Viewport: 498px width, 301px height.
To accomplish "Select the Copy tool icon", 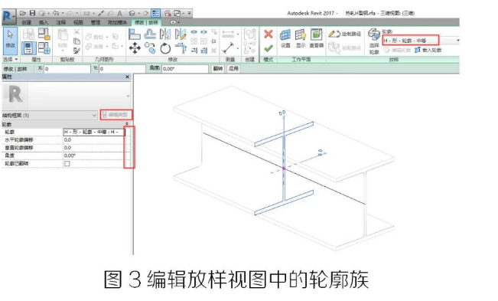I will pos(150,48).
